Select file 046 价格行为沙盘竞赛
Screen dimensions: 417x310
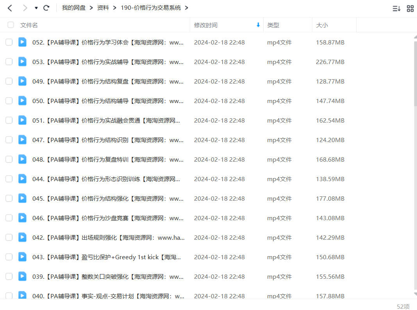[x=108, y=218]
